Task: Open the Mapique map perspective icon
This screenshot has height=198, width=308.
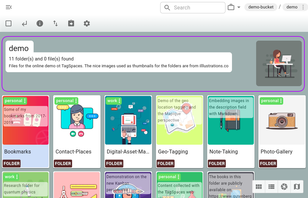Action: click(297, 186)
